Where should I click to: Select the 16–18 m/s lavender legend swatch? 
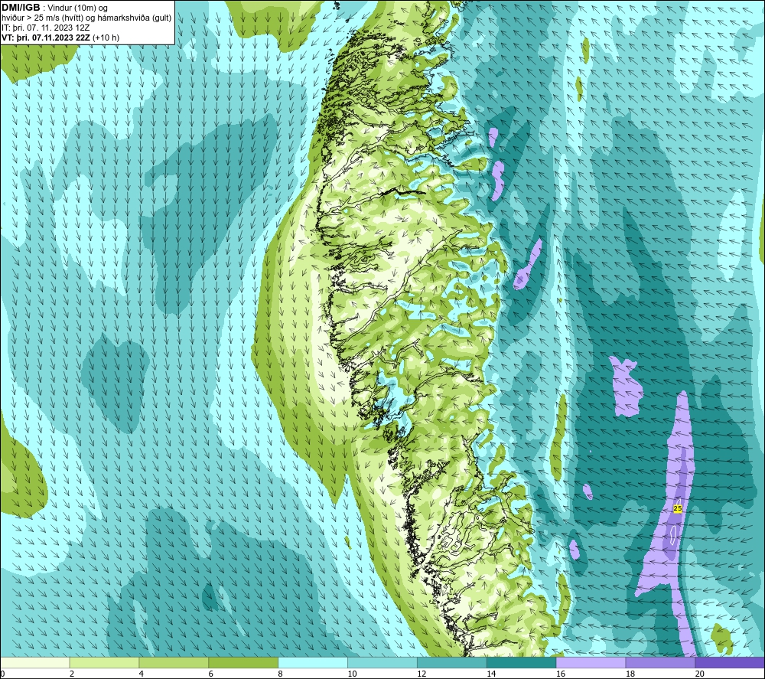(x=591, y=662)
